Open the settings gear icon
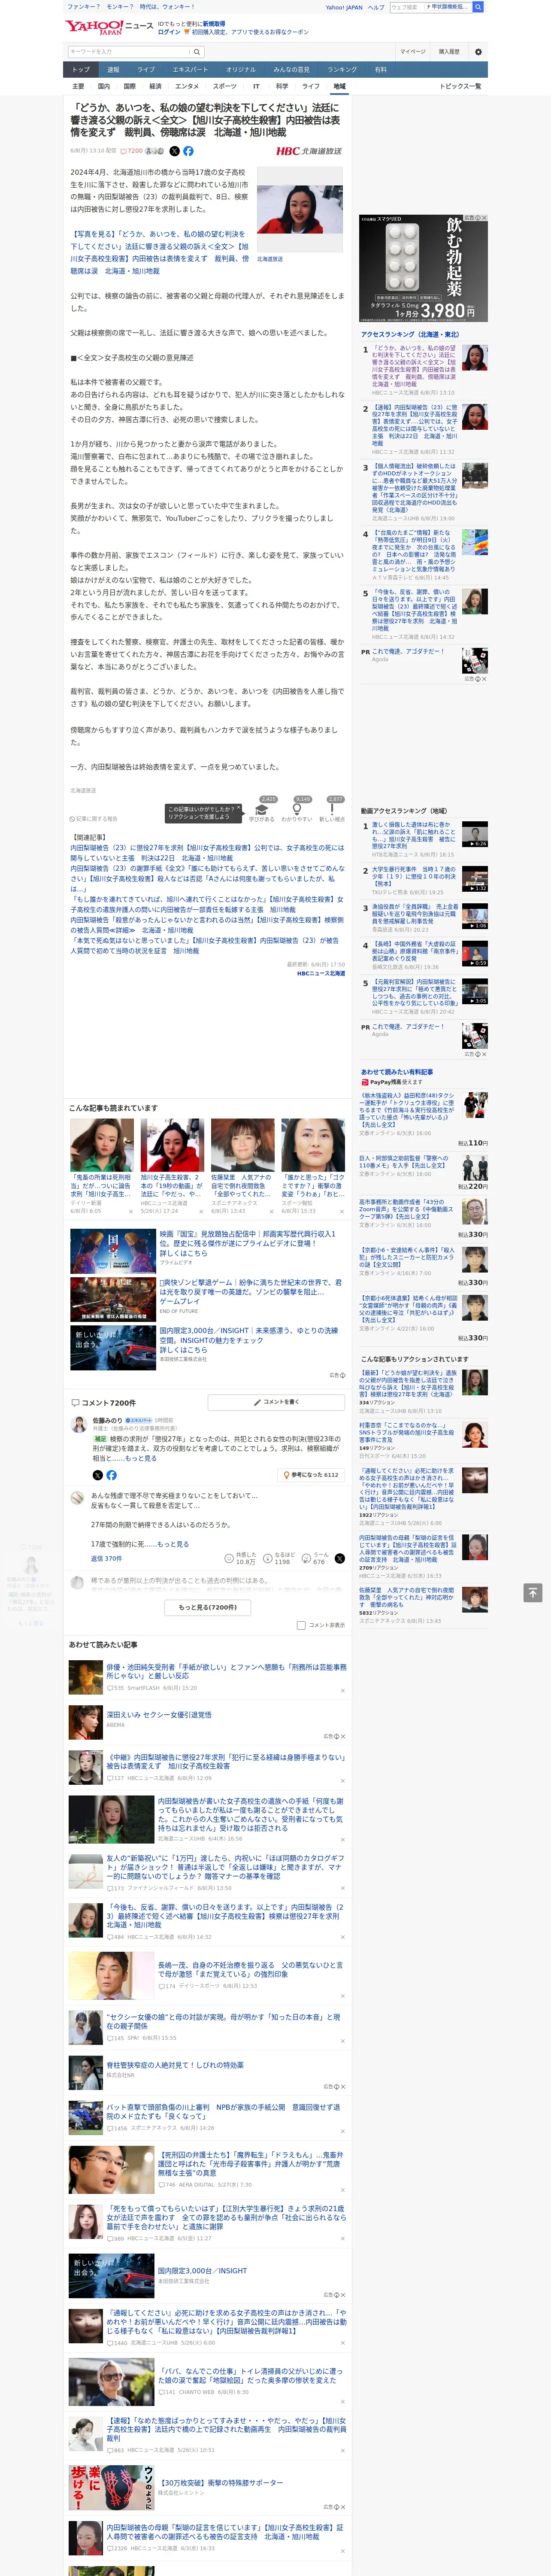The image size is (551, 2576). click(478, 51)
